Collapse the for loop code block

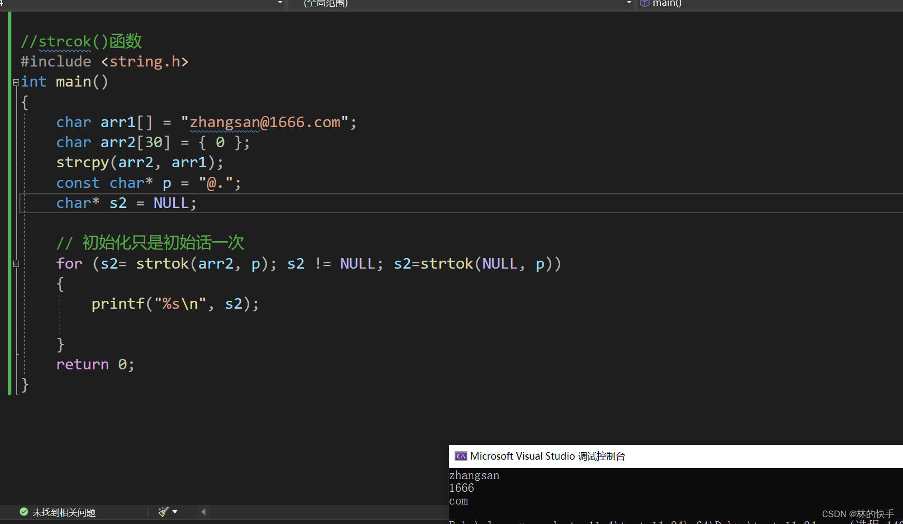[16, 264]
